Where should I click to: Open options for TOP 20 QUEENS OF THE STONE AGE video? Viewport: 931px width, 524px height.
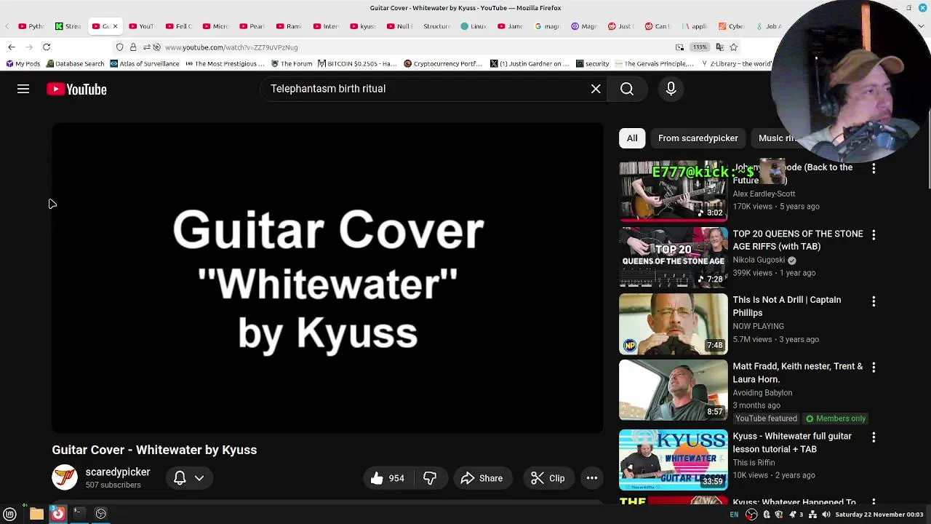874,235
